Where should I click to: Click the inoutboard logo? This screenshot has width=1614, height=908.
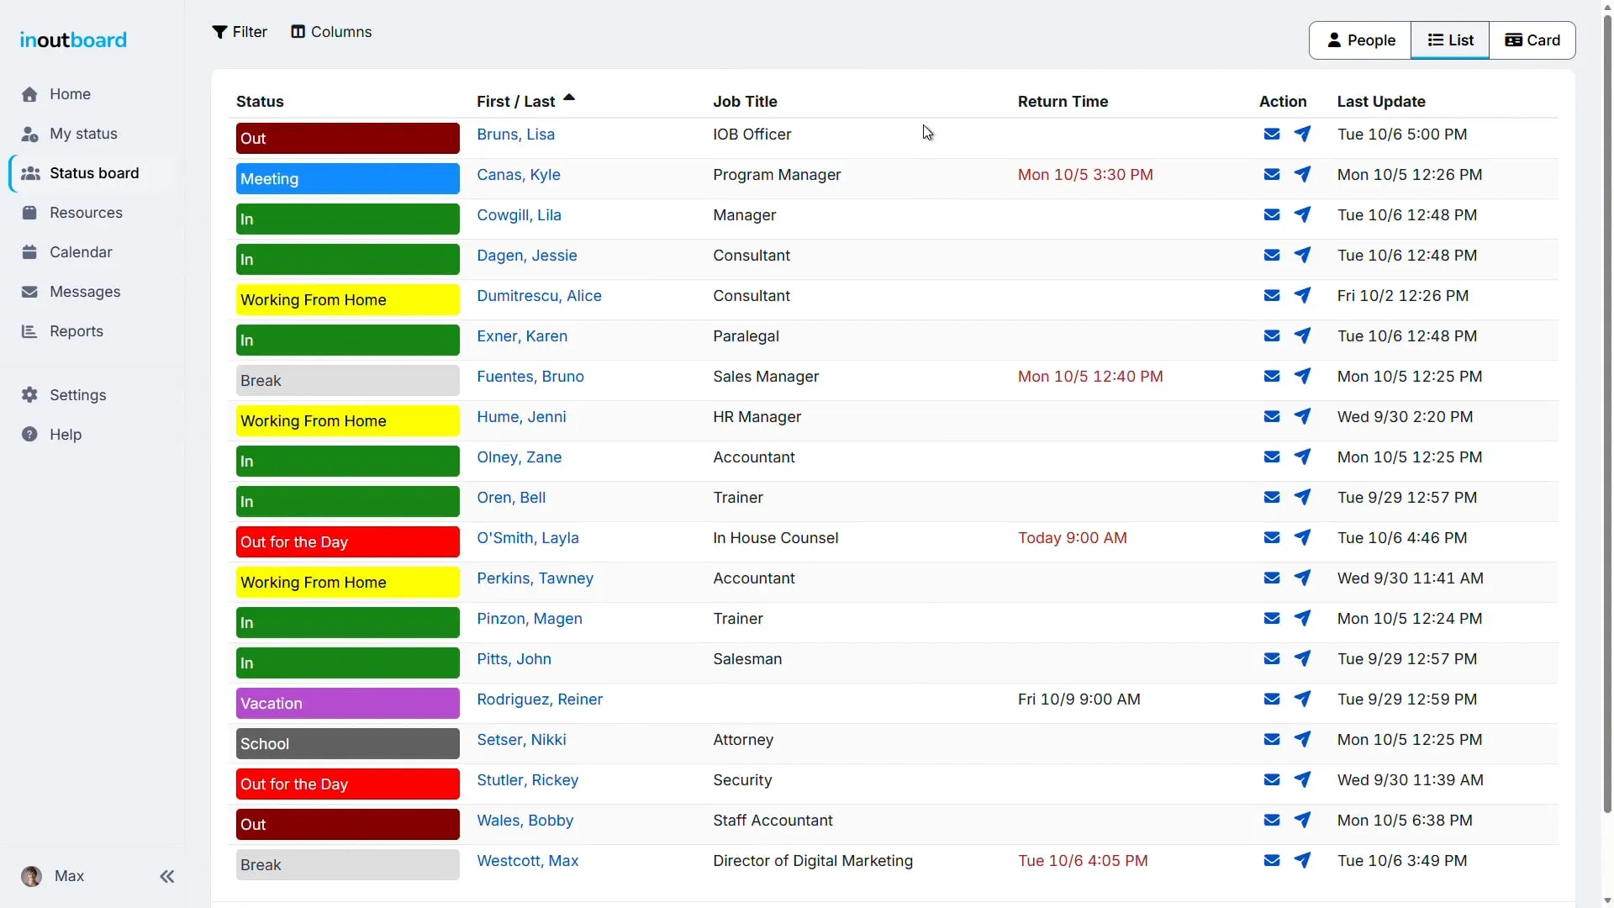[73, 40]
